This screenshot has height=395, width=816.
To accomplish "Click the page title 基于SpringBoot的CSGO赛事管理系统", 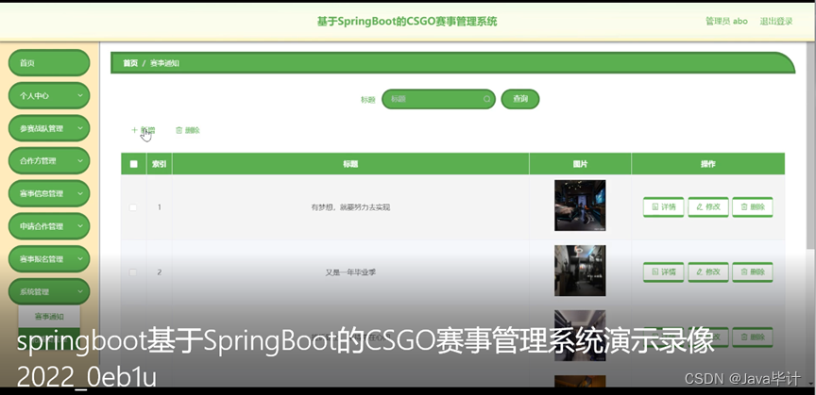I will point(407,22).
